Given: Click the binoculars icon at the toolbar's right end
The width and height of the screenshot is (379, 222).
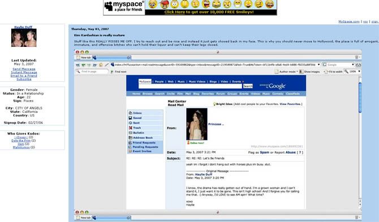Looking at the screenshot, I should [359, 65].
